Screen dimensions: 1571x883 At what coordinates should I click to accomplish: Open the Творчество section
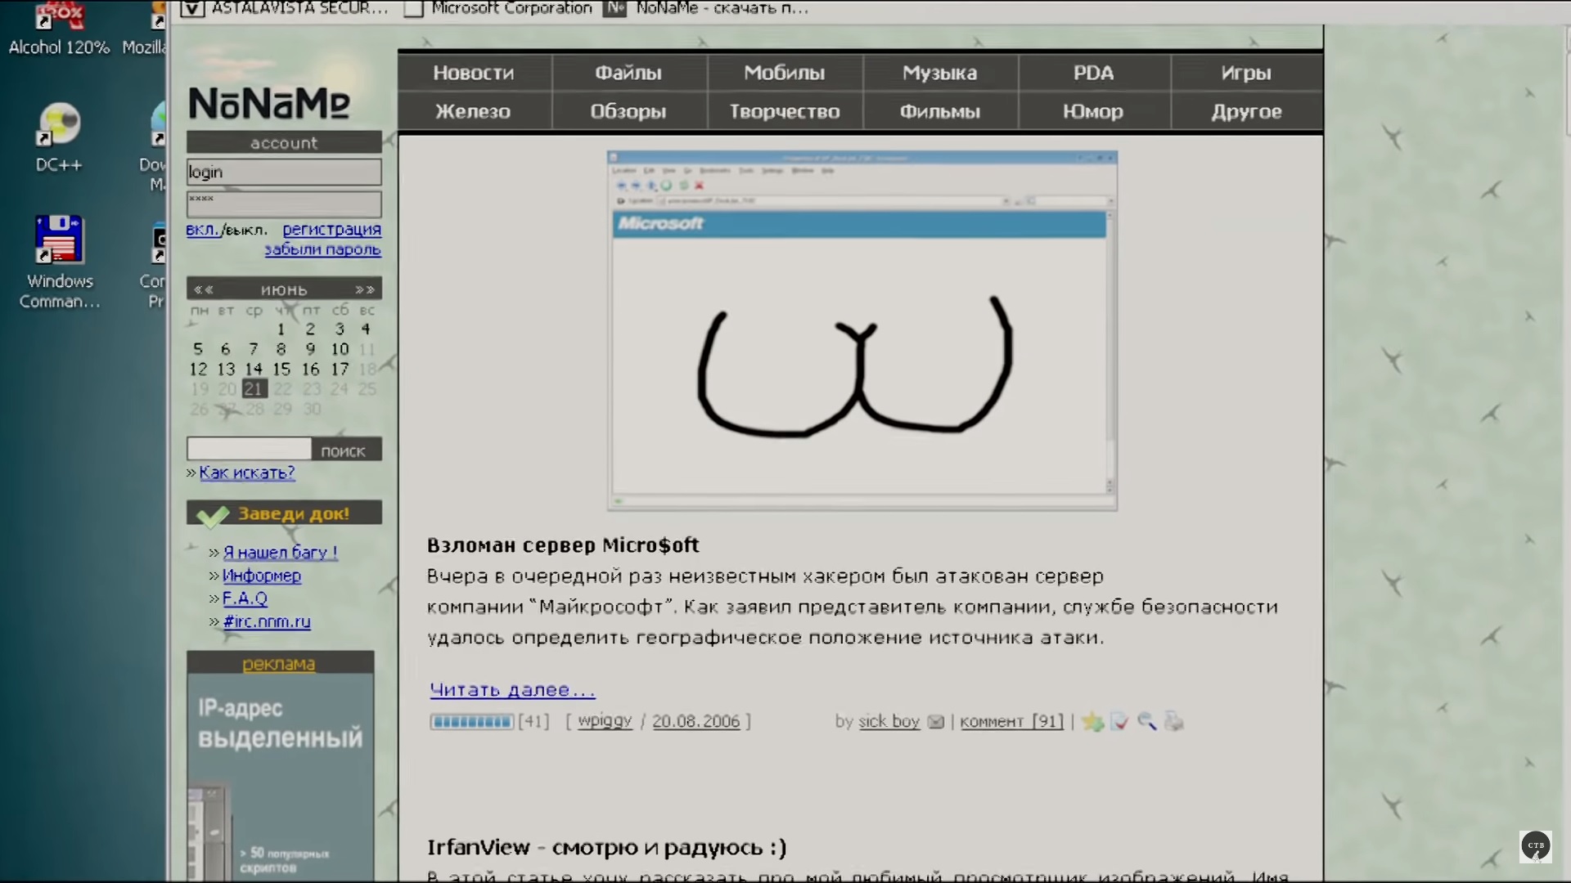[x=785, y=111]
